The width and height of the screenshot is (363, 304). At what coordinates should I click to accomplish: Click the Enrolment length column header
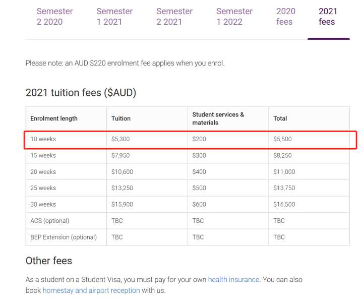pos(54,118)
